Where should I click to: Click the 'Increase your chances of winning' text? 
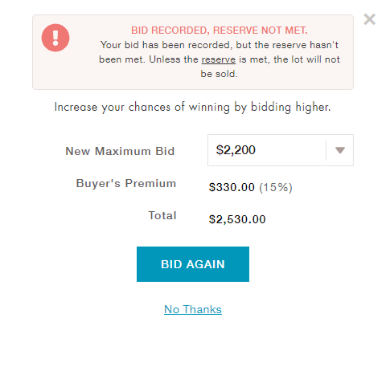[x=192, y=107]
